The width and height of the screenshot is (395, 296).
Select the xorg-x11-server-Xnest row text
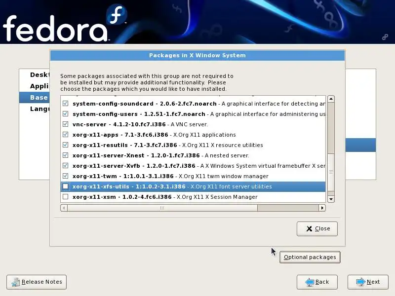point(161,155)
